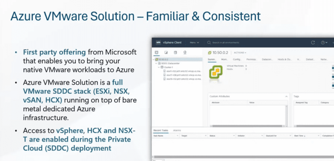
Task: Switch to the Summary tab
Action: (212, 60)
